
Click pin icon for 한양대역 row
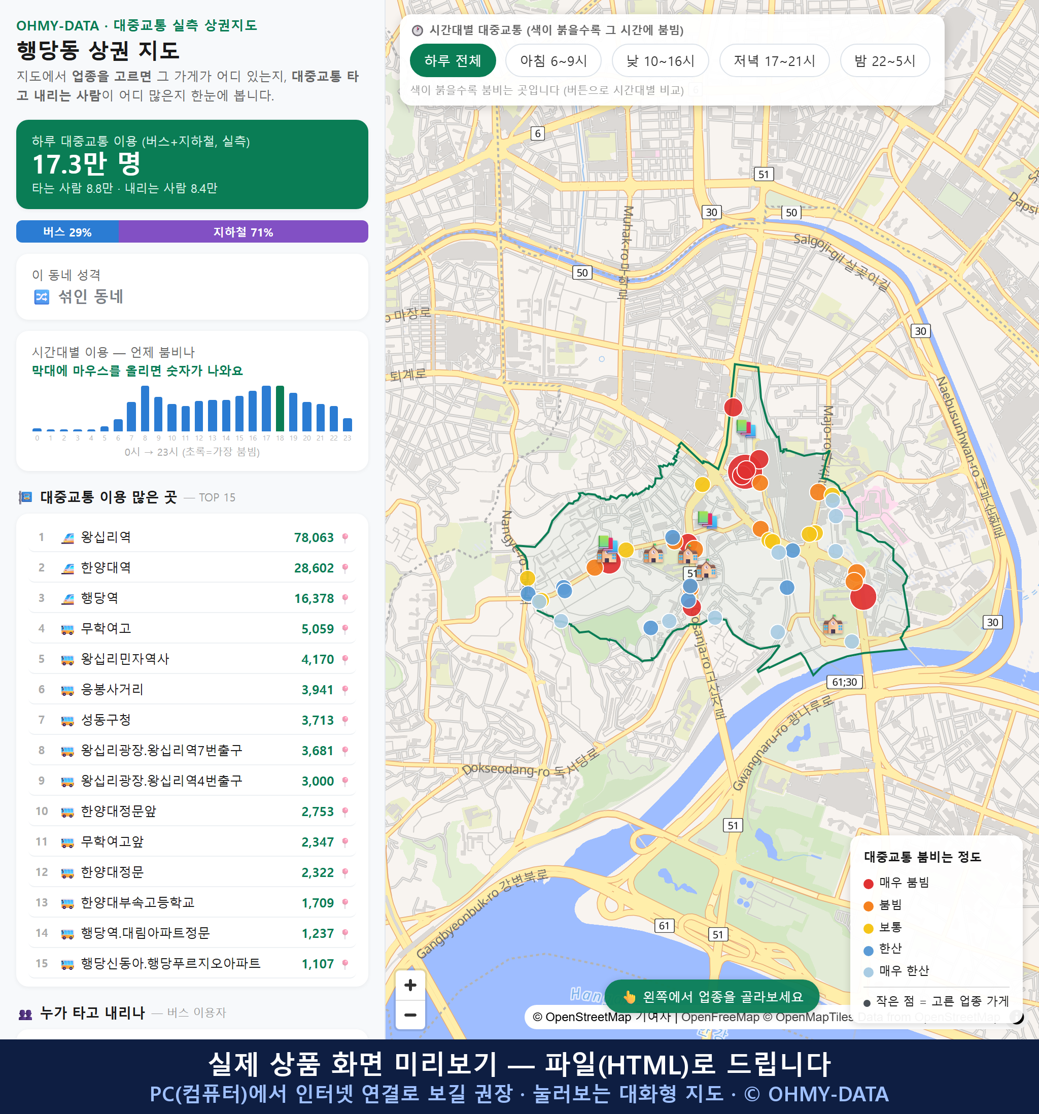345,568
